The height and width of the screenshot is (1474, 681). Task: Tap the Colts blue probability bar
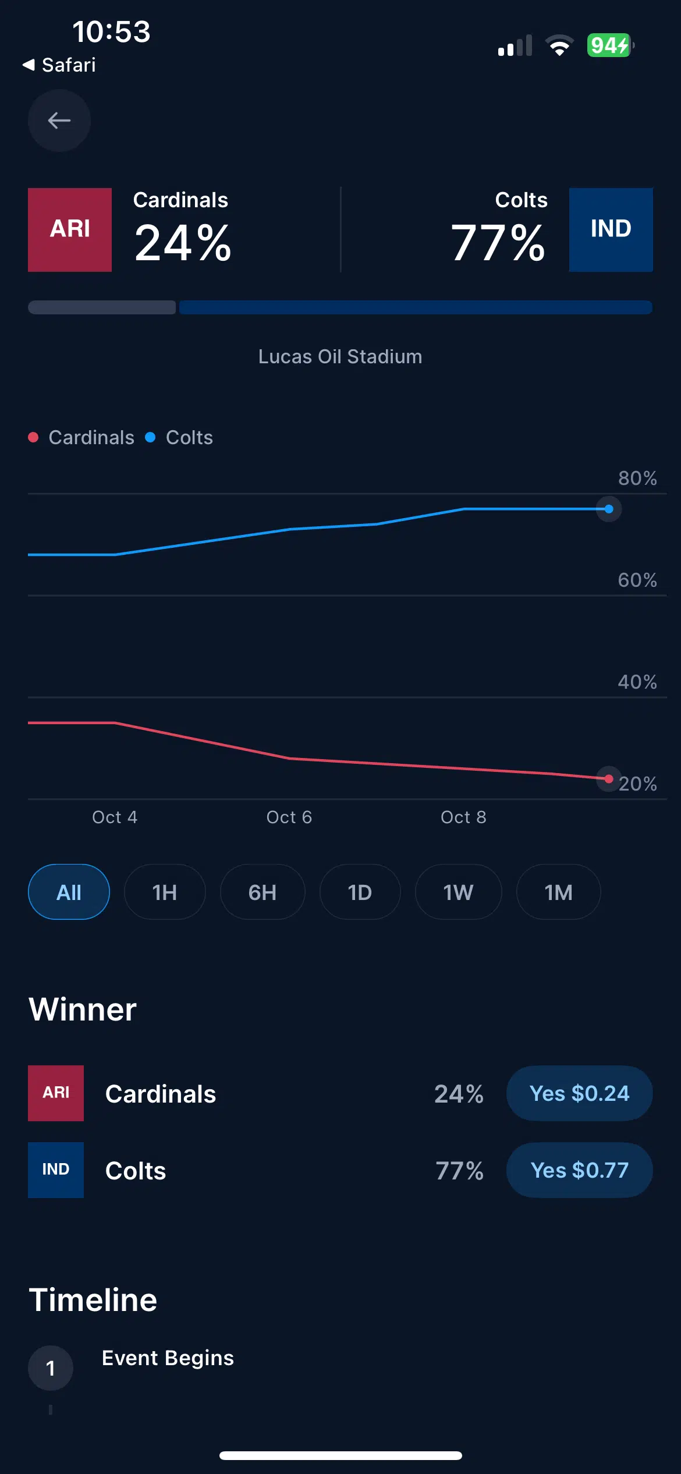(x=416, y=307)
